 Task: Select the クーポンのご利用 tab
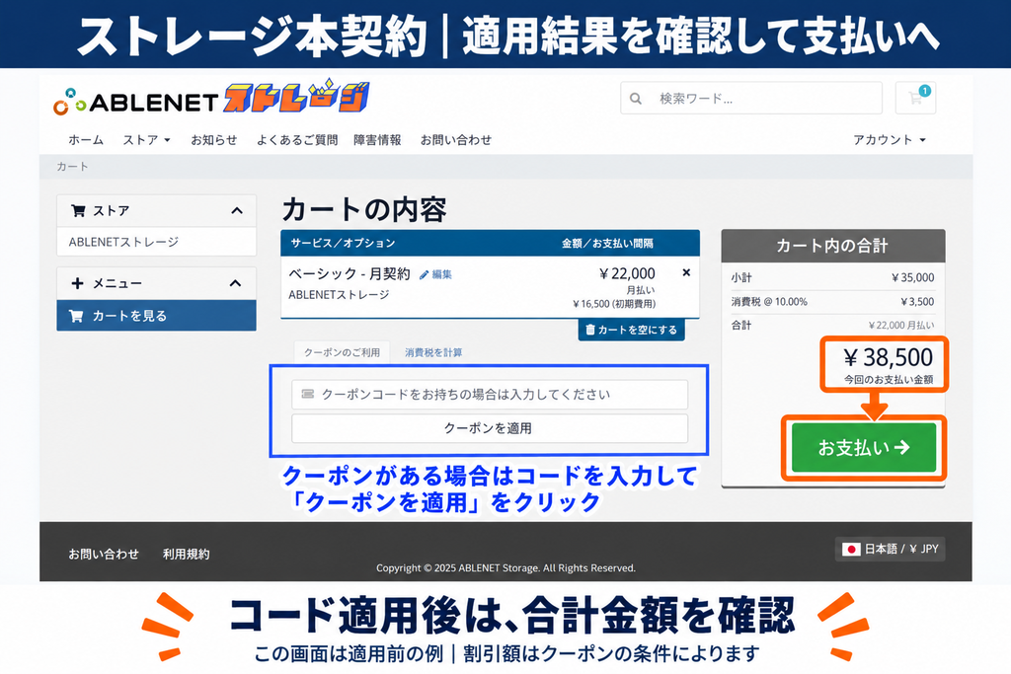click(x=342, y=352)
